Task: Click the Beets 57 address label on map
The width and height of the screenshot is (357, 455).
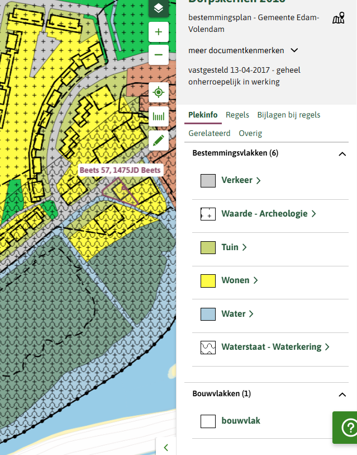Action: (120, 170)
